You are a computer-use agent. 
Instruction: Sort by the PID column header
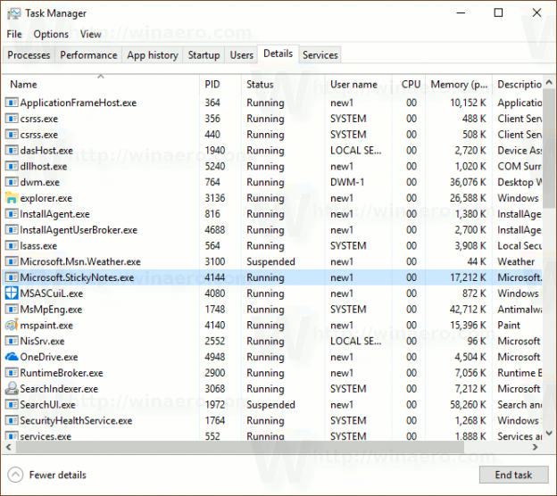click(x=220, y=85)
